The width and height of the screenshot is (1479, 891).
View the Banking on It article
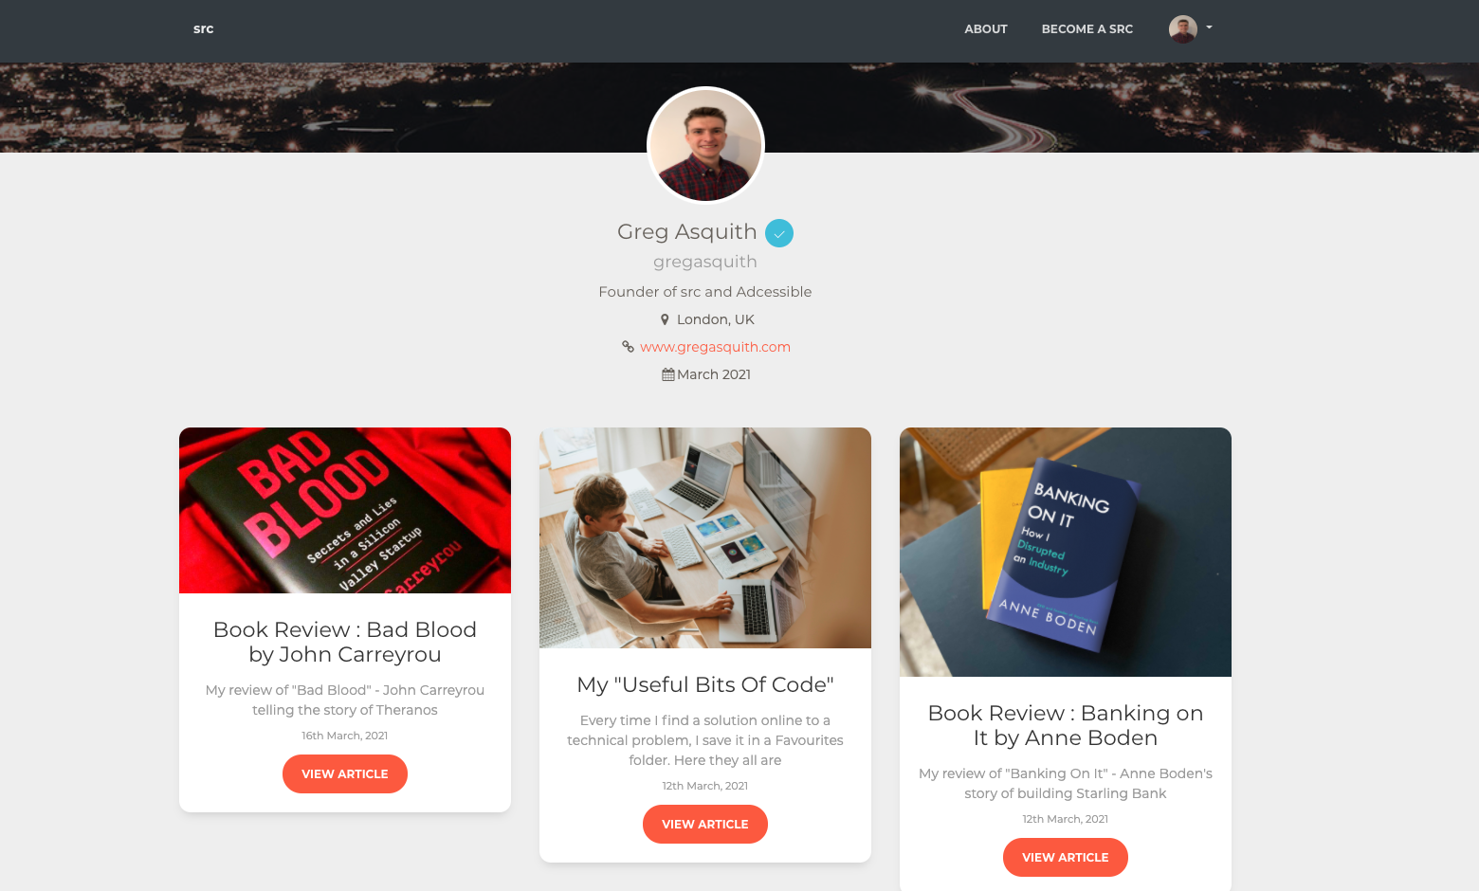tap(1066, 858)
